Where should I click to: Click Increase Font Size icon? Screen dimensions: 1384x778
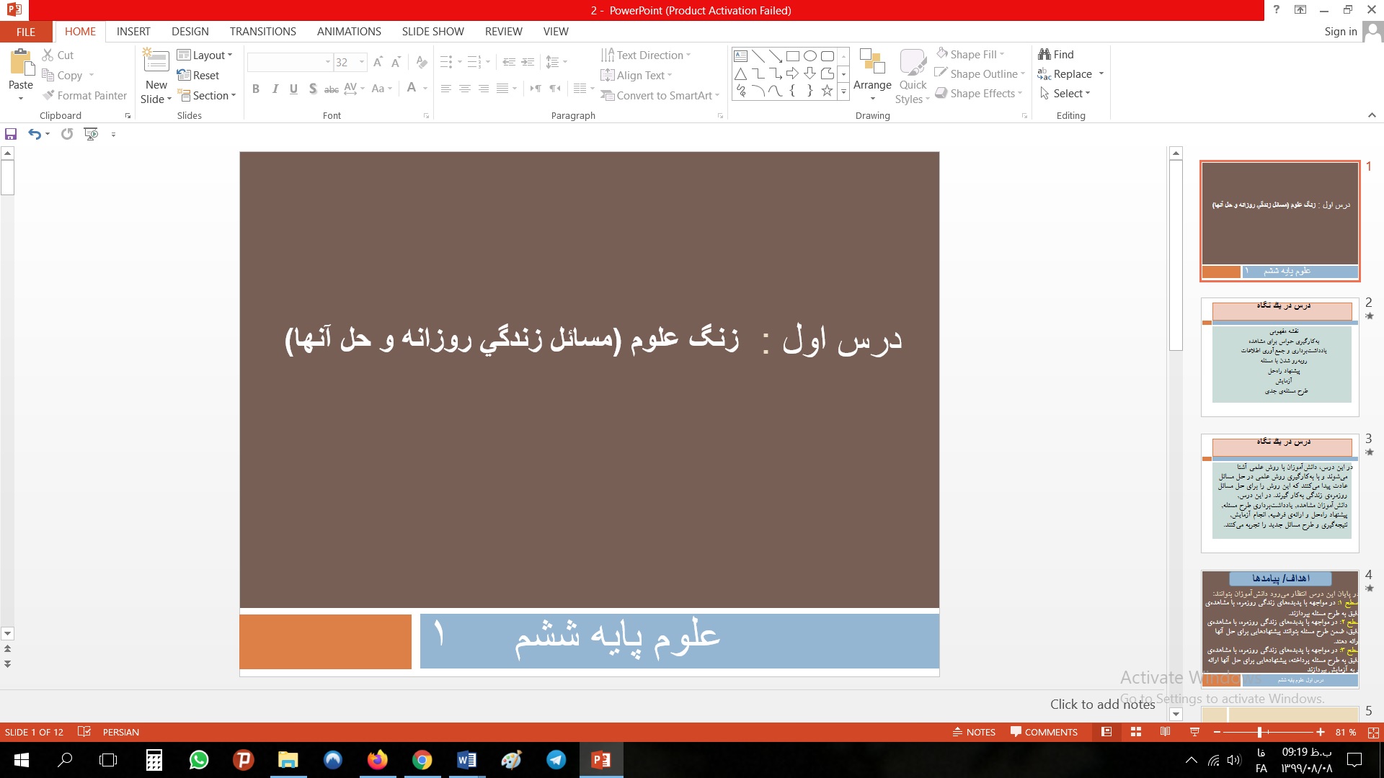coord(378,63)
